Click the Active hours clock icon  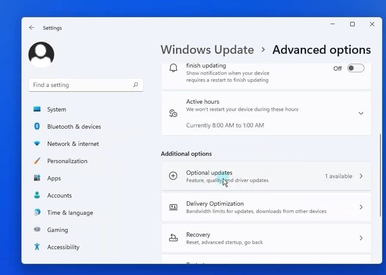(x=173, y=113)
